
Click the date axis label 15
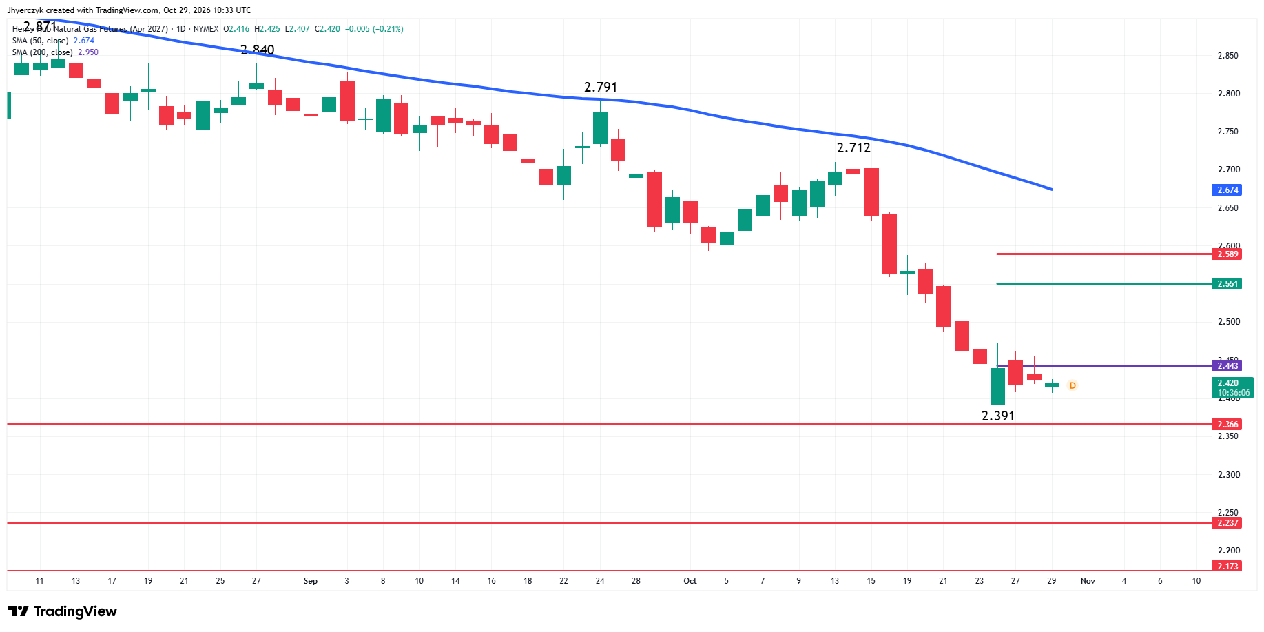(x=871, y=581)
